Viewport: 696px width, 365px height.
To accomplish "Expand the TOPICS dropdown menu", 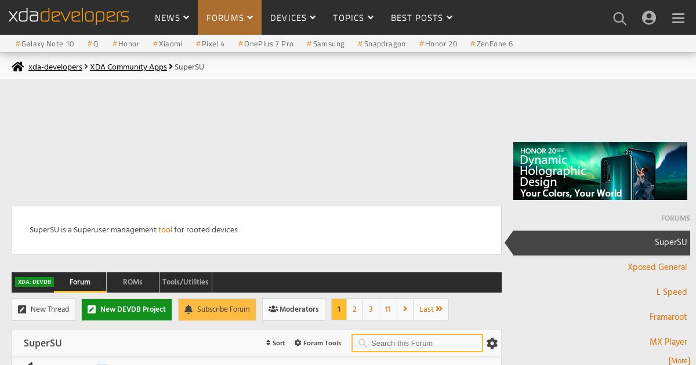I will tap(353, 18).
